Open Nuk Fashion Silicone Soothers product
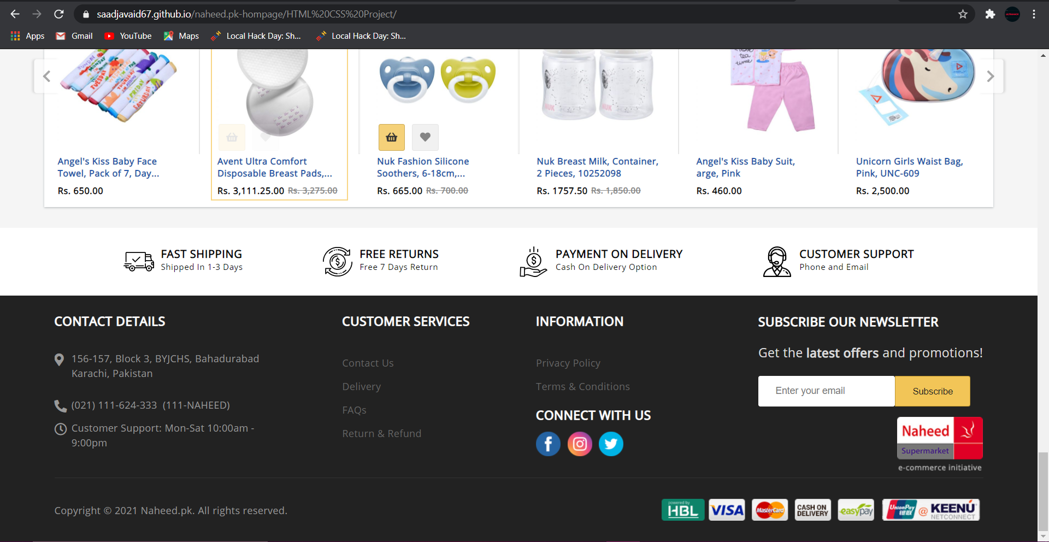This screenshot has height=542, width=1049. click(423, 167)
